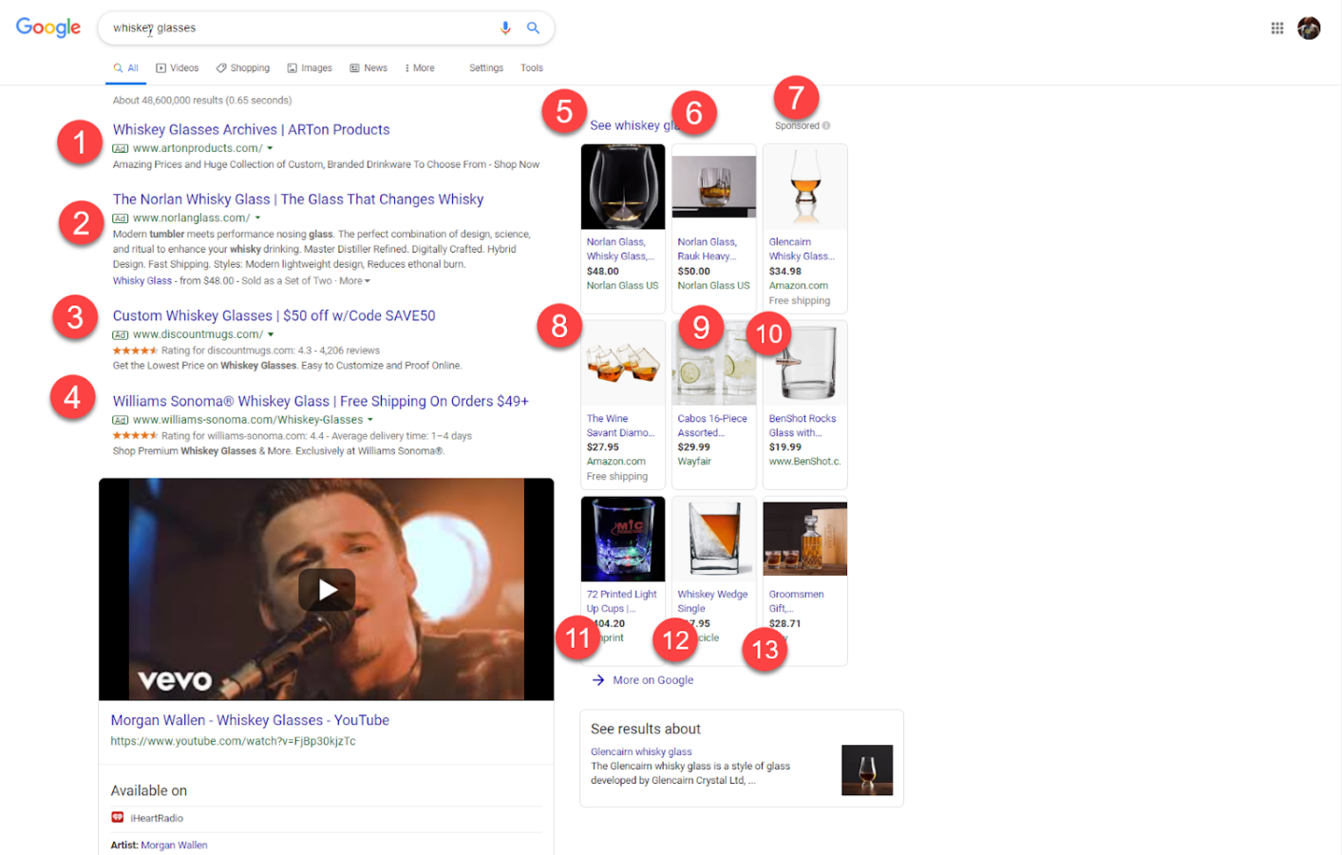The image size is (1342, 855).
Task: Click the Sponsored info icon
Action: (826, 125)
